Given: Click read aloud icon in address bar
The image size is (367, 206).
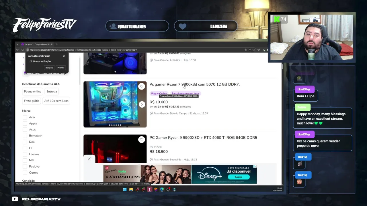Looking at the screenshot, I should pos(249,50).
